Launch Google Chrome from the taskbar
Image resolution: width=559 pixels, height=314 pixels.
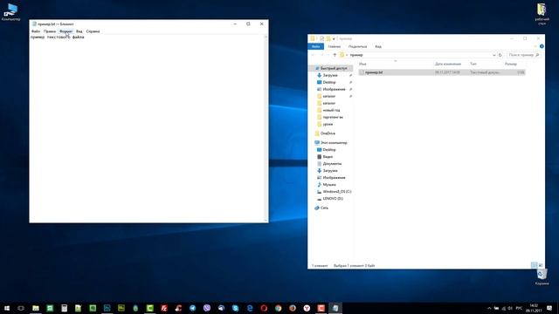278,308
